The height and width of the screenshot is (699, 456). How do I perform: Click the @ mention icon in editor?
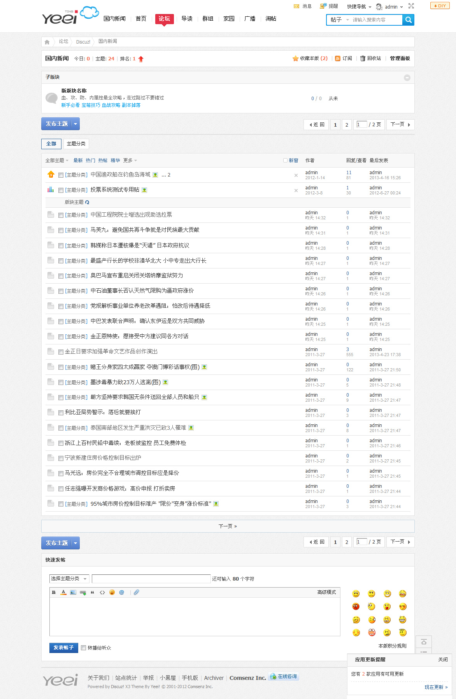tap(122, 592)
